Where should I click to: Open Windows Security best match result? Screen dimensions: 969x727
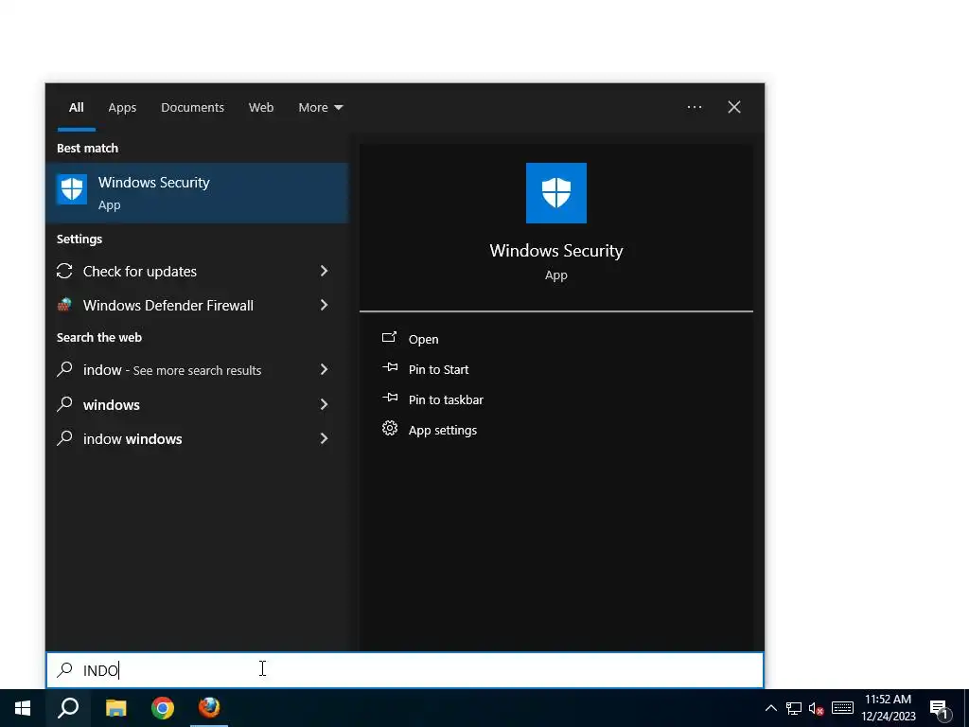pos(197,193)
